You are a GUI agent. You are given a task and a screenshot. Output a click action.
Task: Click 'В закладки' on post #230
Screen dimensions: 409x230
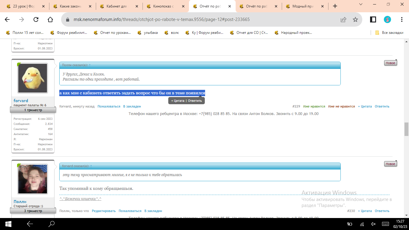click(153, 211)
